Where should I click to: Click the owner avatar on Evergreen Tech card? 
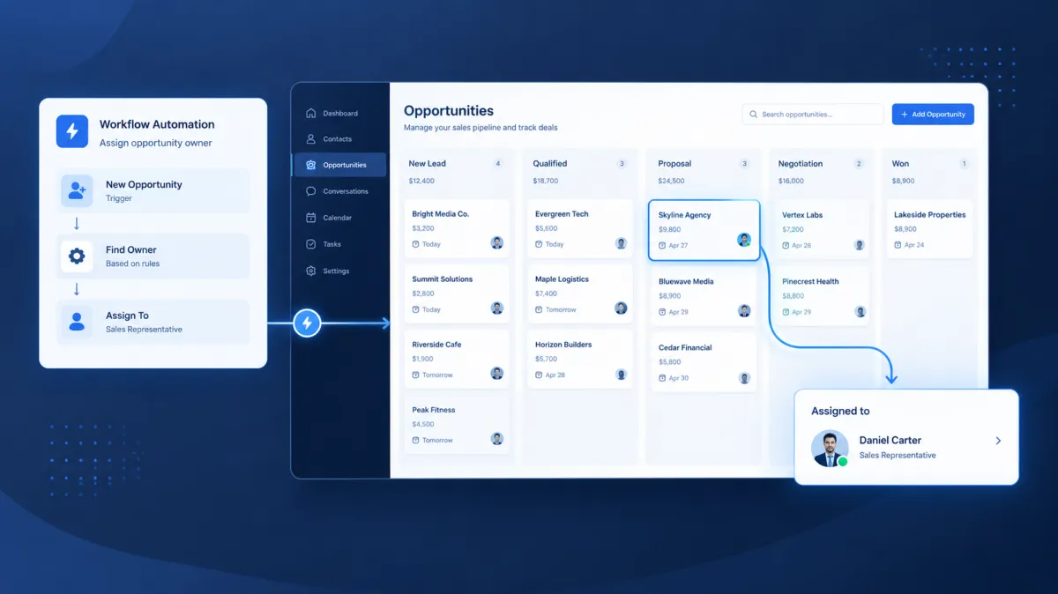point(621,243)
